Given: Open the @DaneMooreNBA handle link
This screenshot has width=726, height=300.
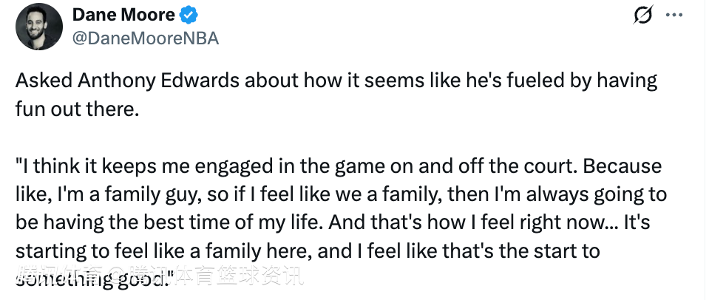Looking at the screenshot, I should (x=146, y=38).
